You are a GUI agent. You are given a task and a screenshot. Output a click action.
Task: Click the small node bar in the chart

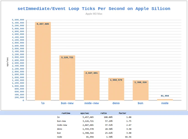[x=165, y=100]
